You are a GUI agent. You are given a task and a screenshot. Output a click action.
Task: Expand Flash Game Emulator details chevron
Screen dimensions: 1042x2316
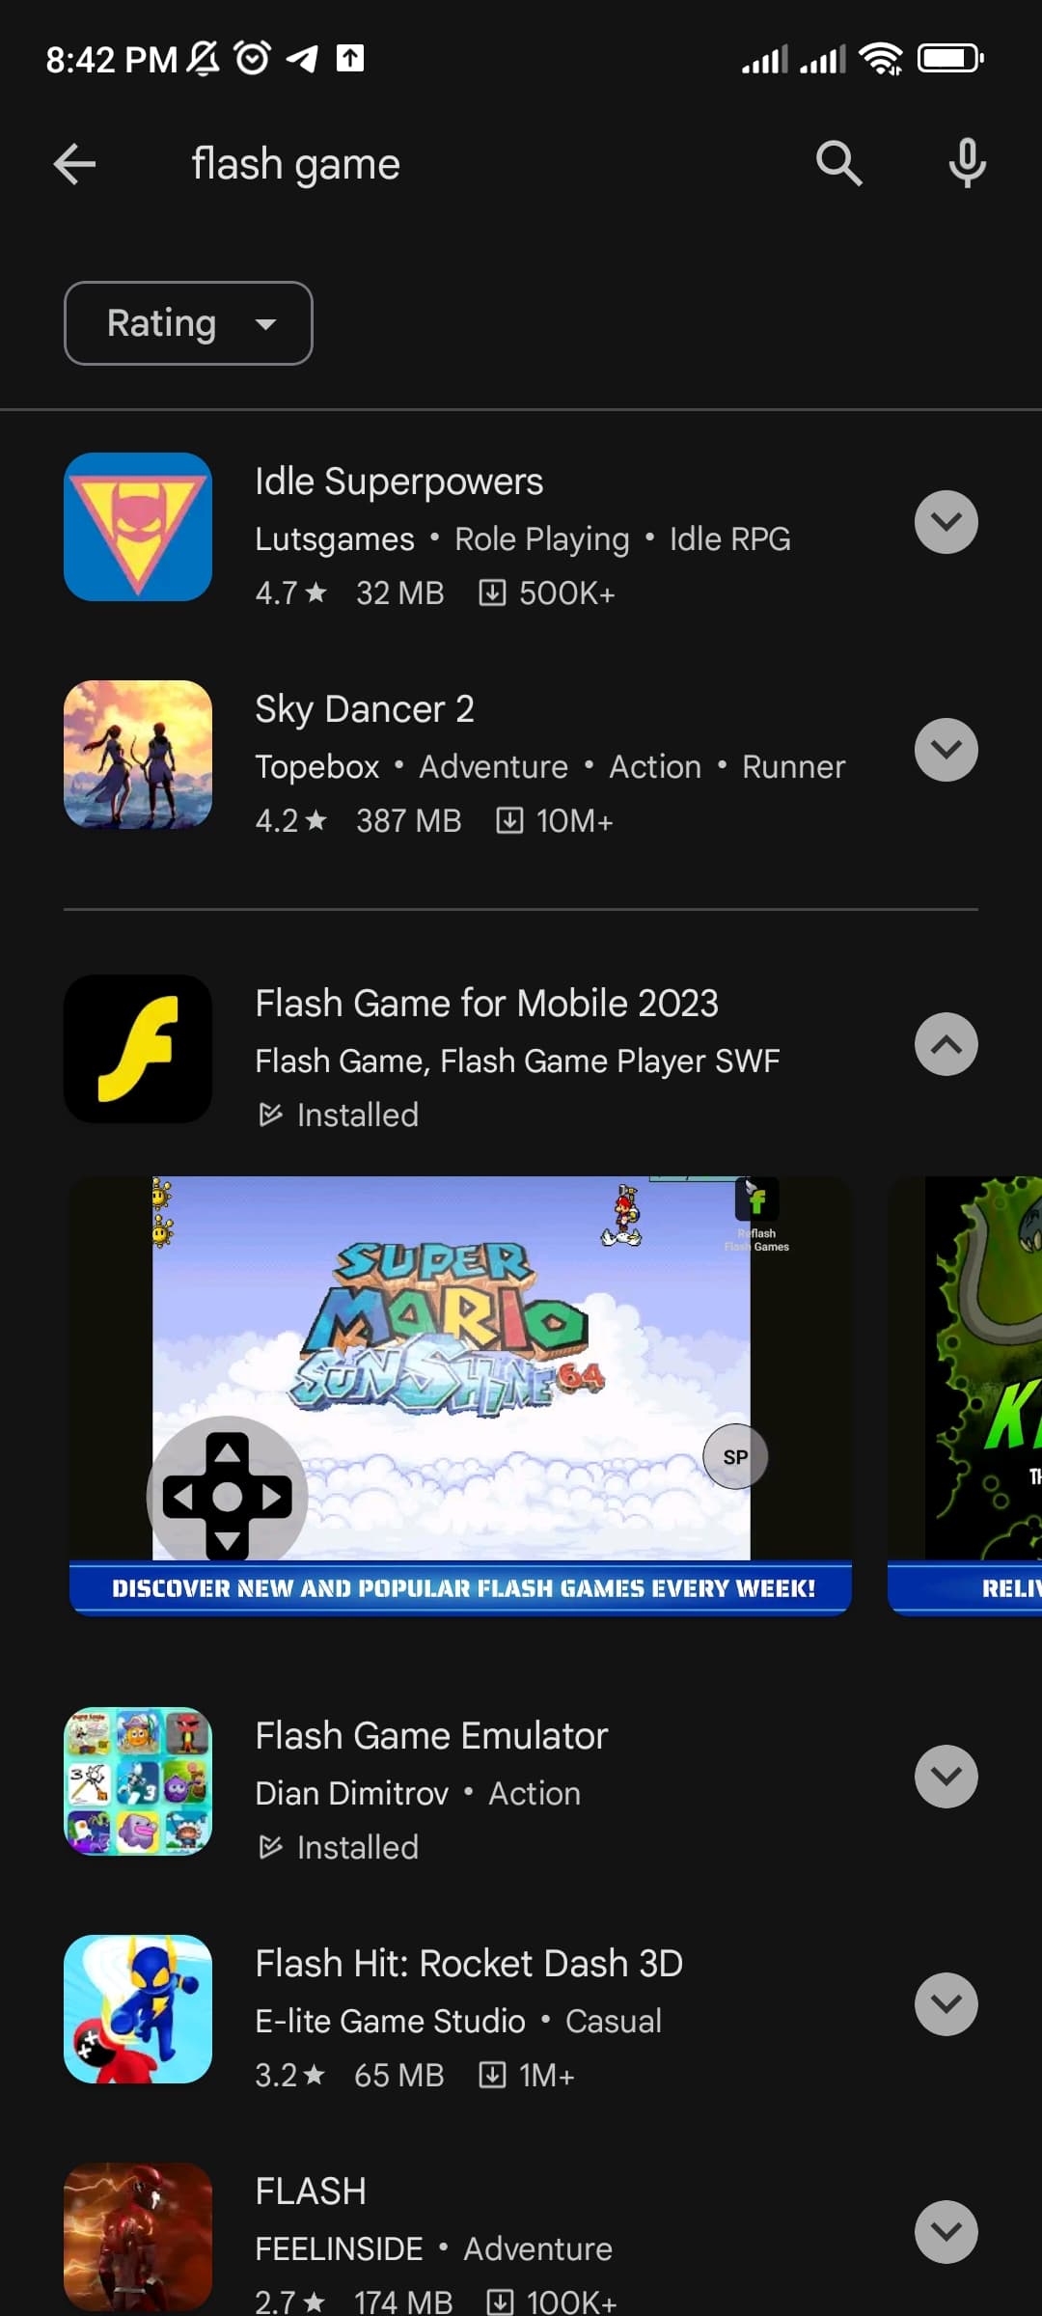click(x=946, y=1777)
